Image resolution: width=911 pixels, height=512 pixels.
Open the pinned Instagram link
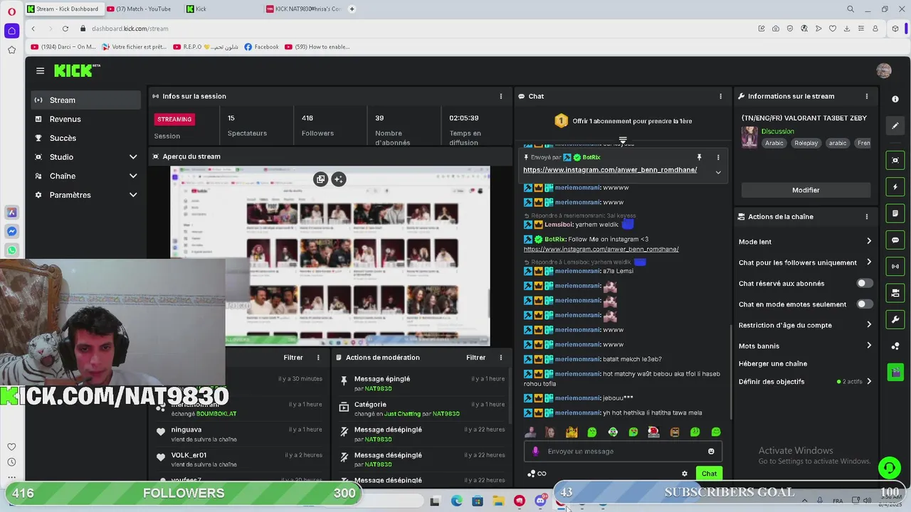coord(610,170)
